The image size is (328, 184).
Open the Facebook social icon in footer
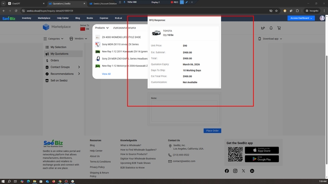227,171
